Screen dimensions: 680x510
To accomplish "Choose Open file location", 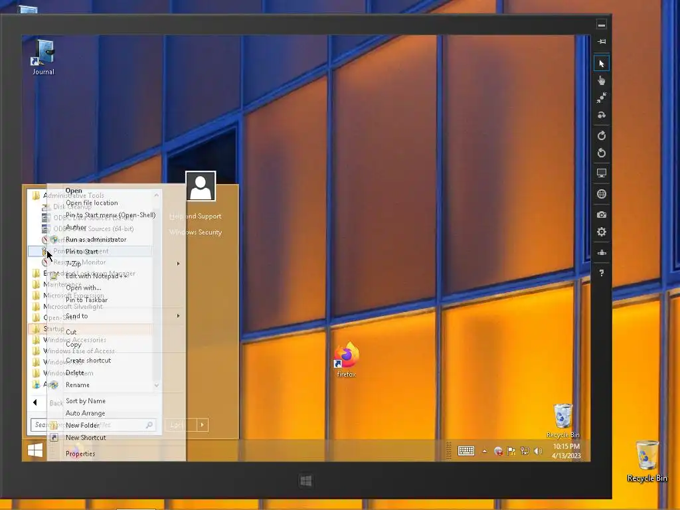I will pos(92,203).
